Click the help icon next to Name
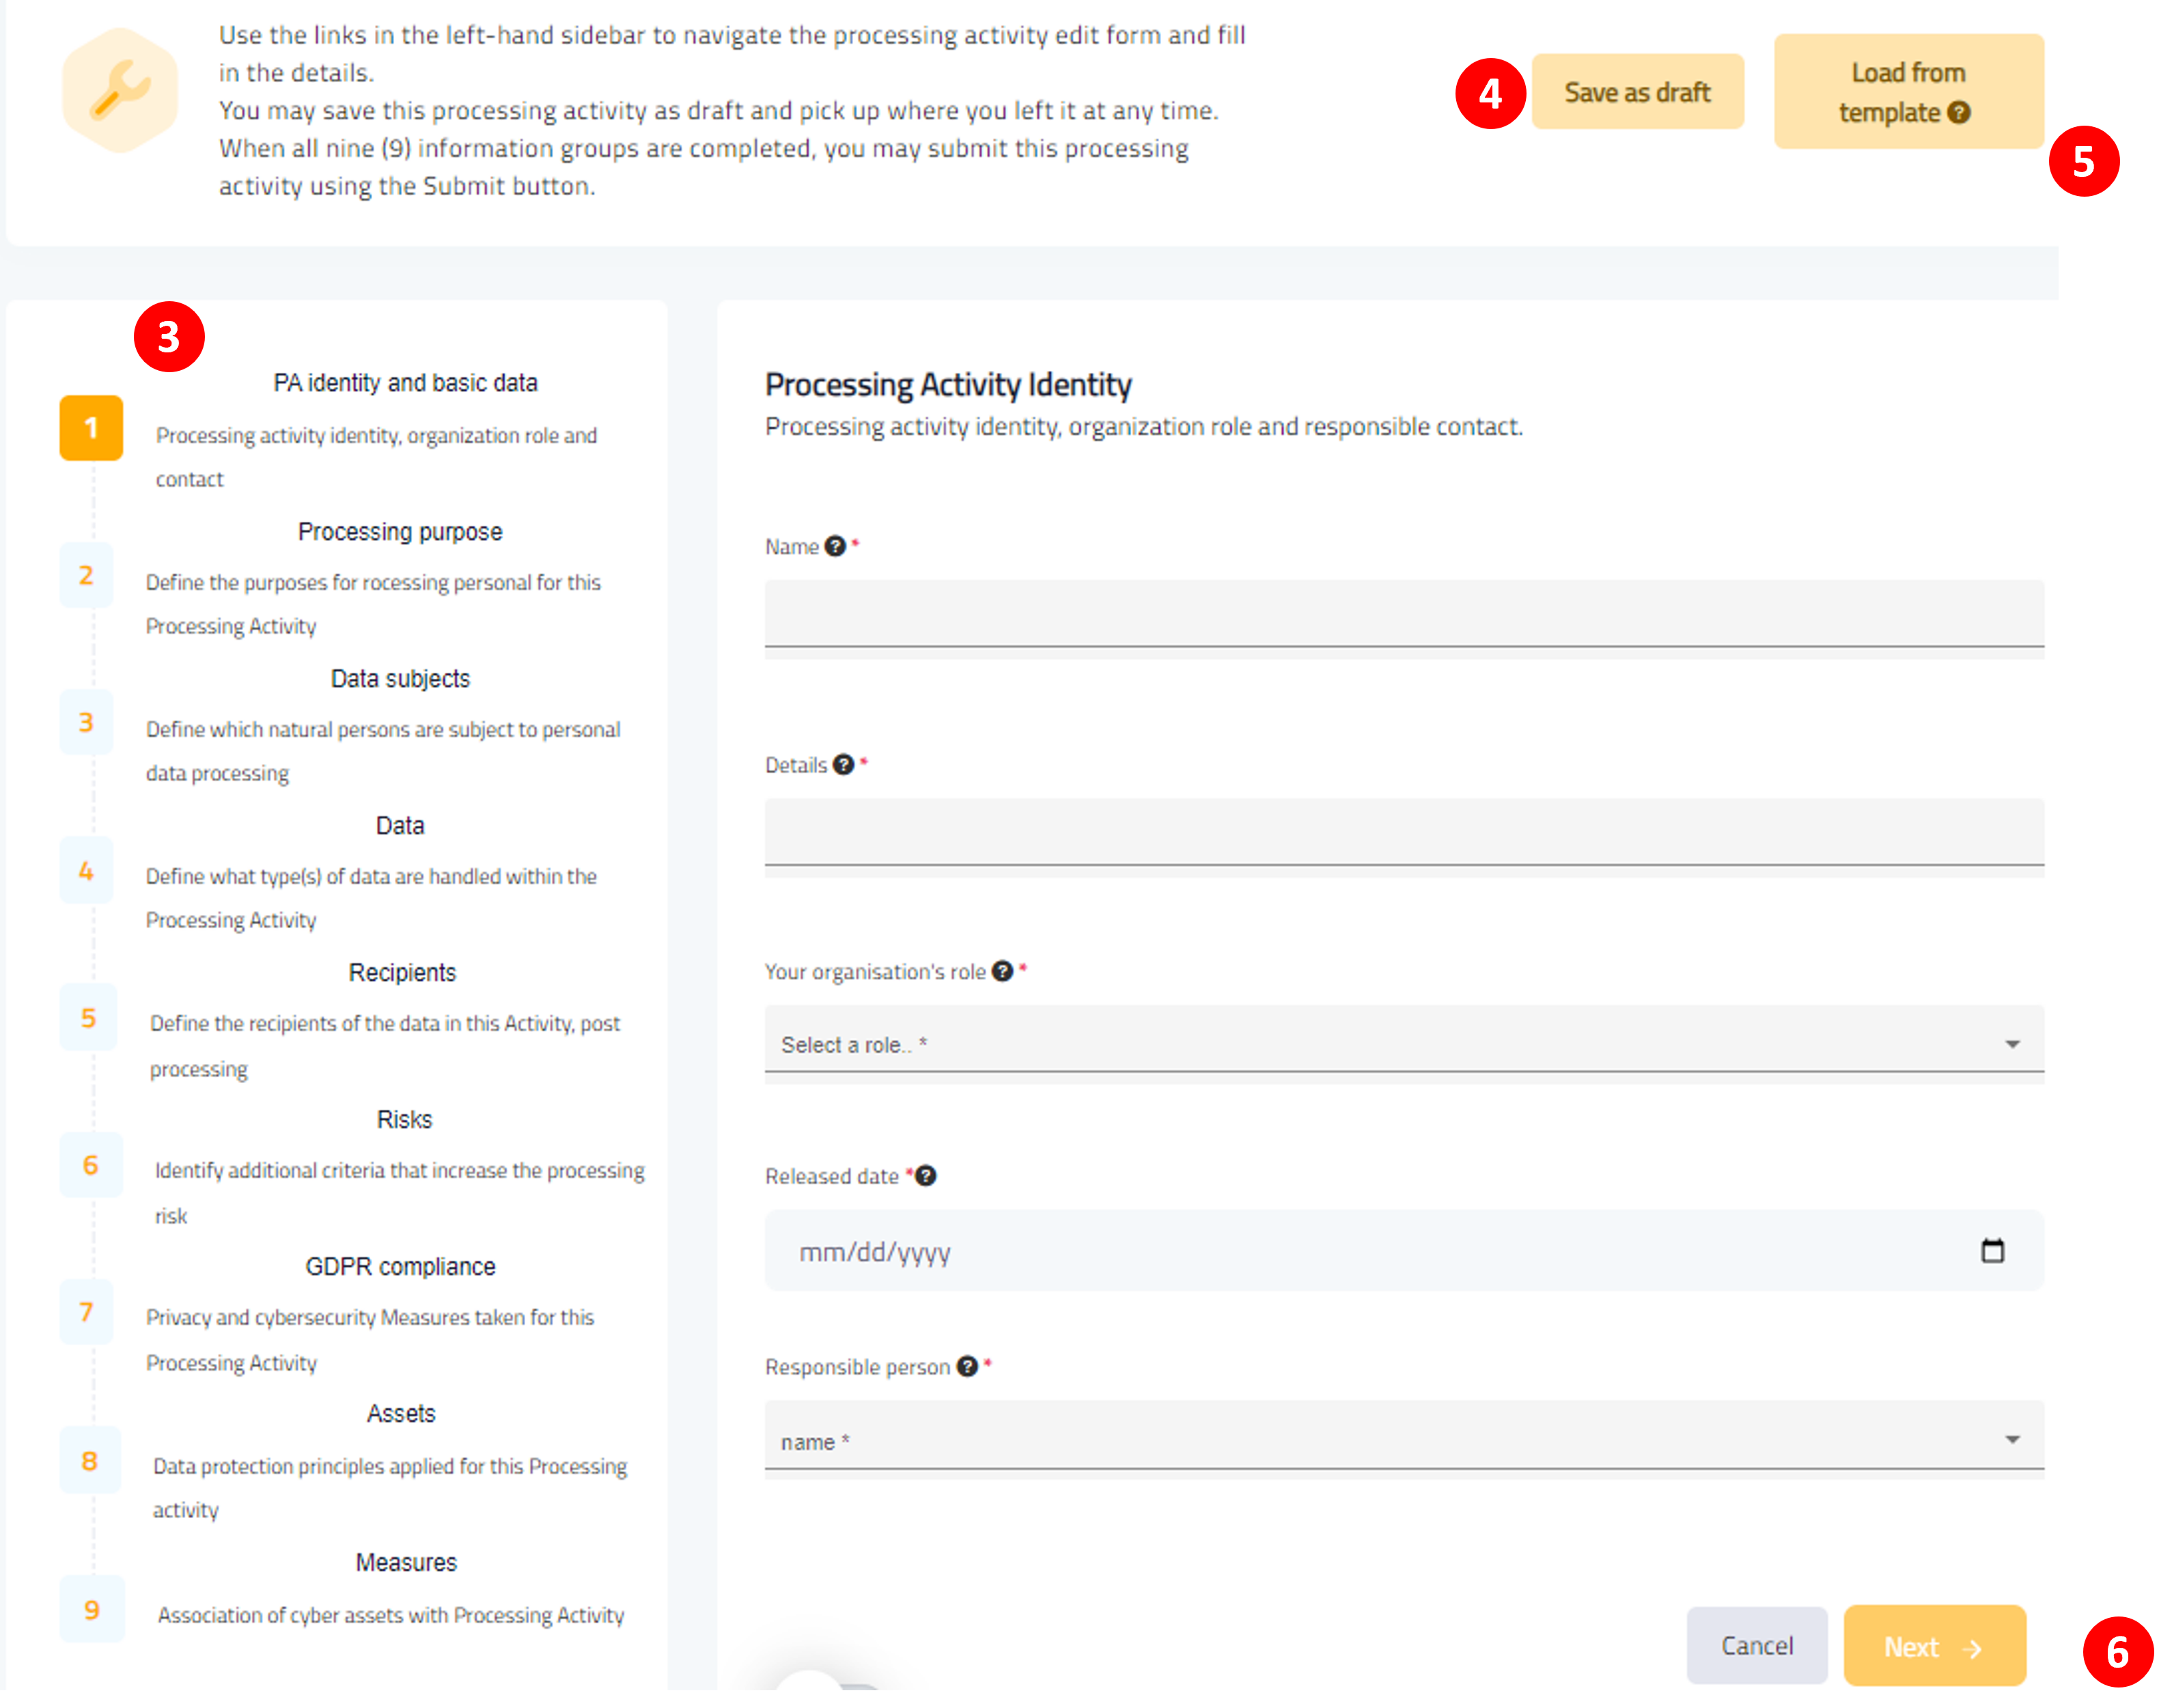The image size is (2159, 1708). tap(835, 546)
